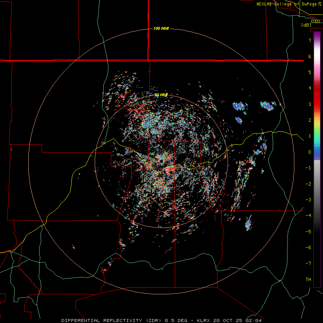Click the 100 NMI range ring label
Image resolution: width=323 pixels, height=323 pixels.
coord(161,28)
